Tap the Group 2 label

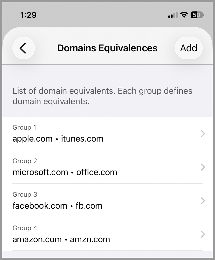tap(25, 161)
